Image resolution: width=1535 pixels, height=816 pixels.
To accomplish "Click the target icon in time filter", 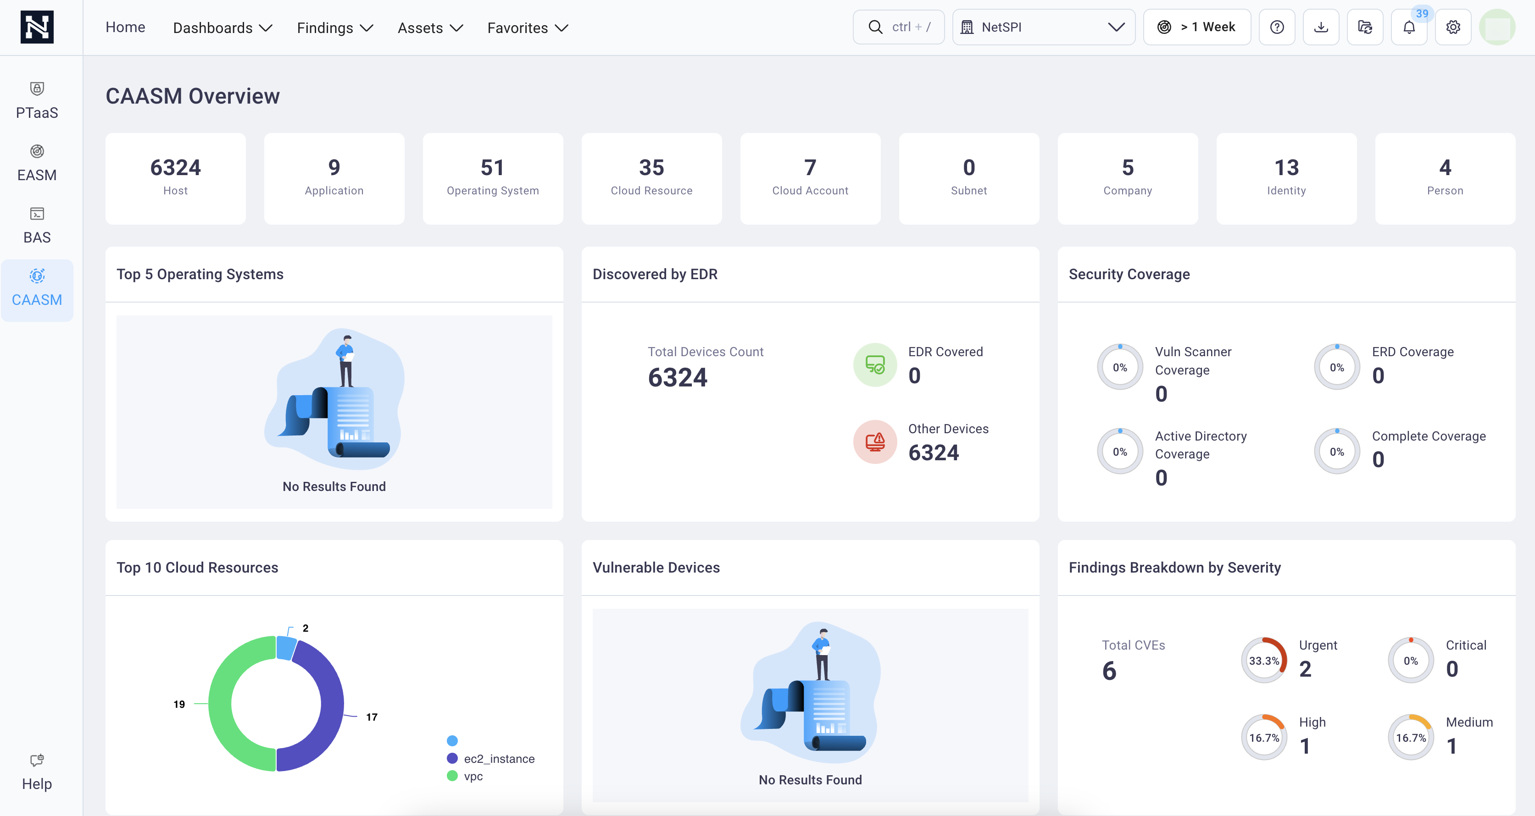I will point(1164,28).
